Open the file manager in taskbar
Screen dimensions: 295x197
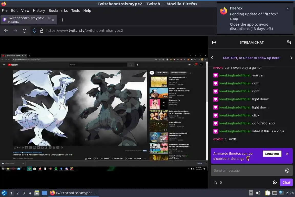[37, 193]
